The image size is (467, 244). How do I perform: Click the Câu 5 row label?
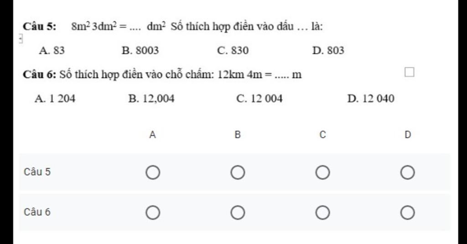tap(37, 172)
